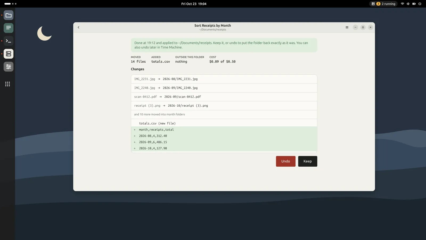The width and height of the screenshot is (426, 240).
Task: Click the '14 files' moved count
Action: click(138, 62)
